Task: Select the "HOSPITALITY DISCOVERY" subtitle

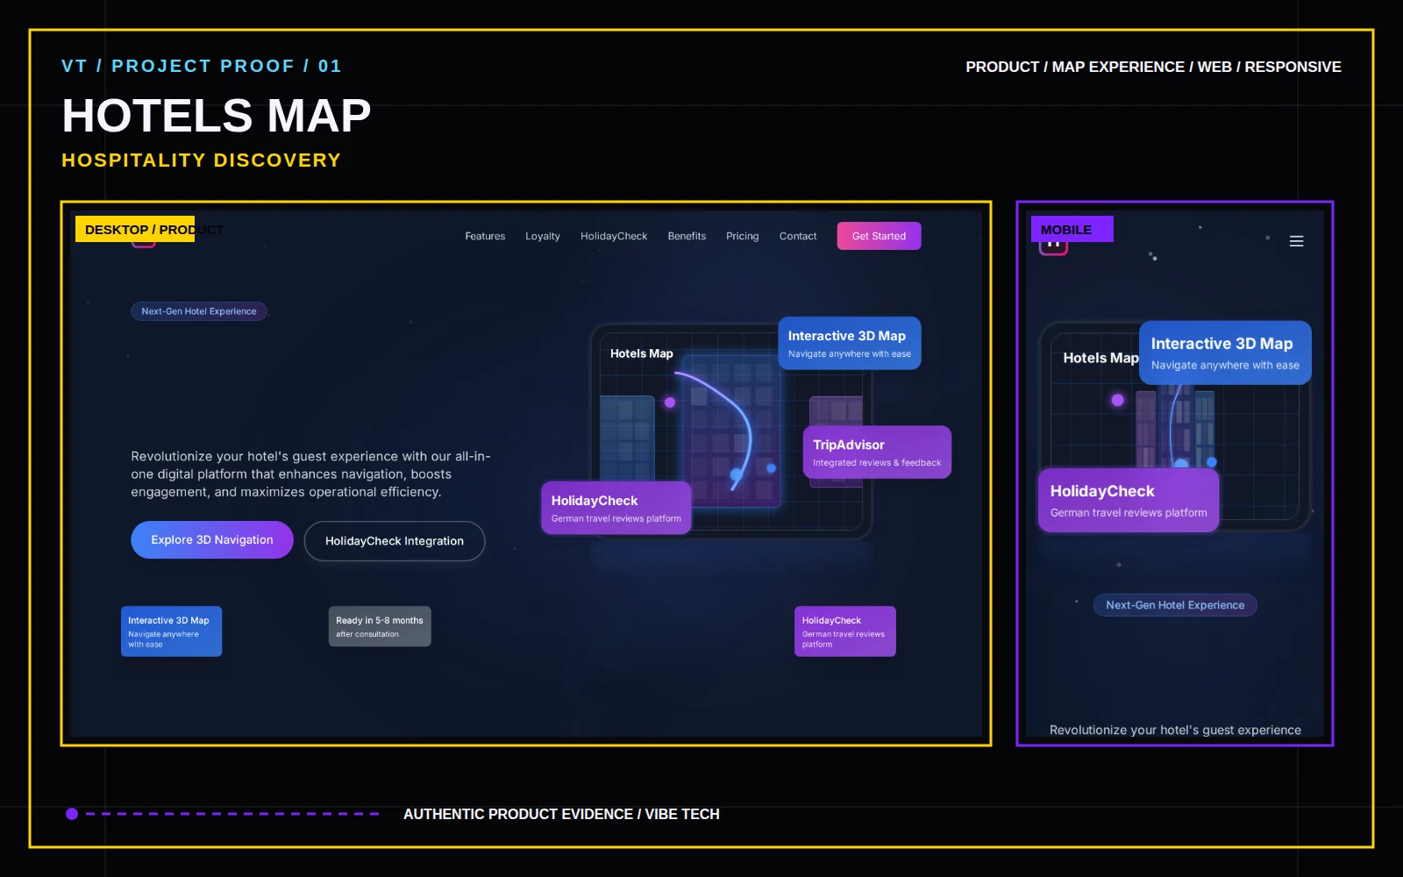Action: 201,160
